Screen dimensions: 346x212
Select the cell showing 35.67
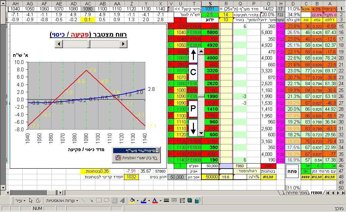[146, 171]
